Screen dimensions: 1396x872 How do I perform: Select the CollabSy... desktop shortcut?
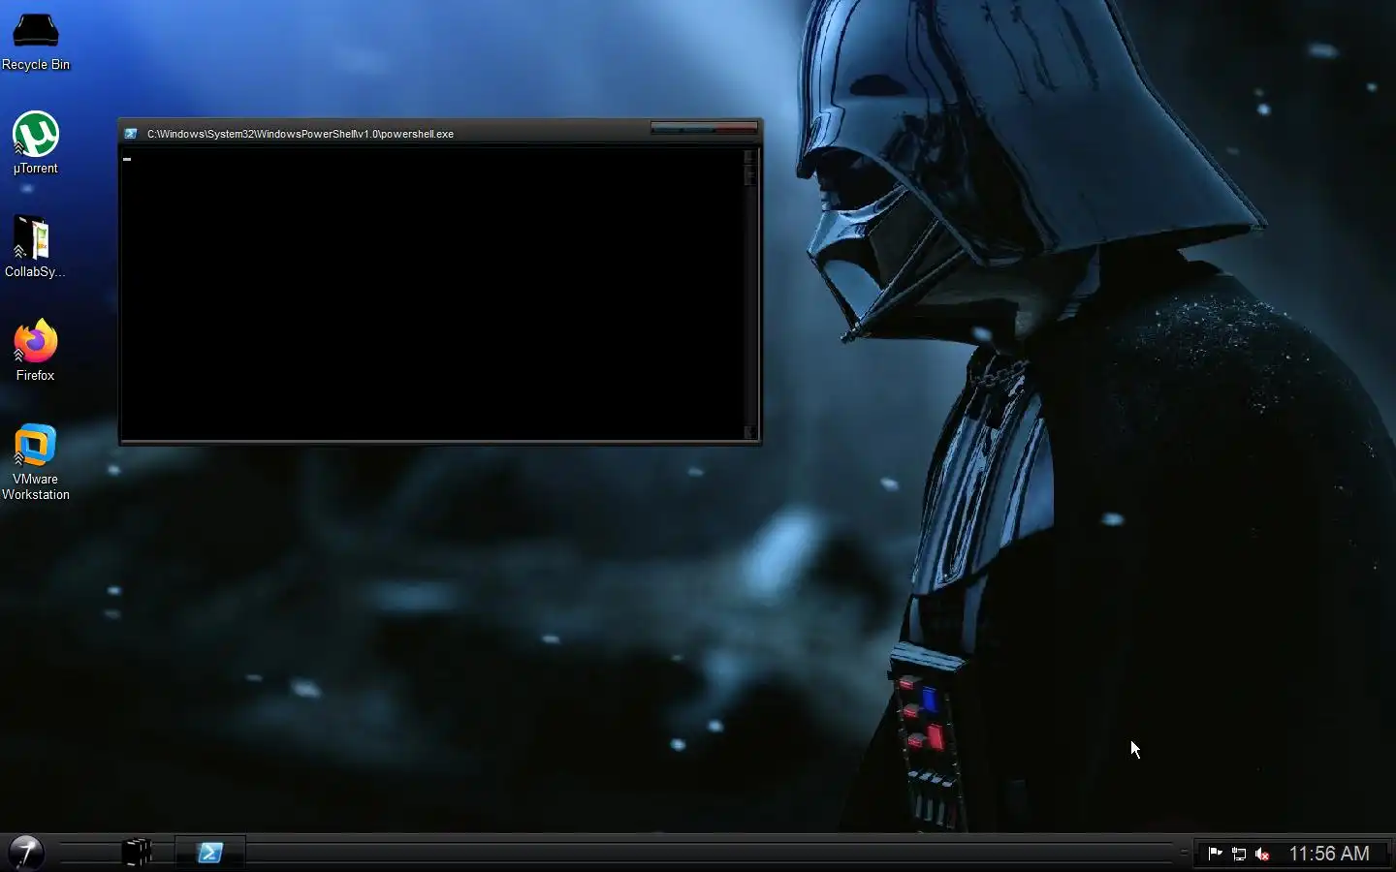pos(35,247)
